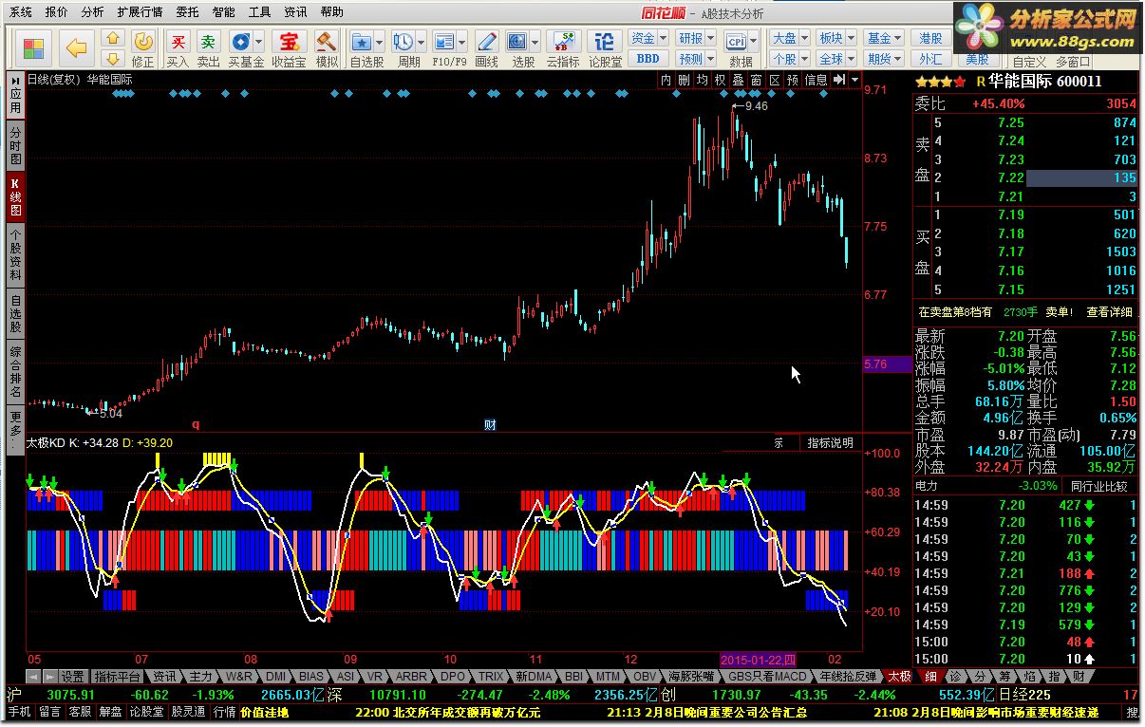Screen dimensions: 1145x727
Task: Expand the dropdown arrow next to 买基金
Action: (x=259, y=41)
